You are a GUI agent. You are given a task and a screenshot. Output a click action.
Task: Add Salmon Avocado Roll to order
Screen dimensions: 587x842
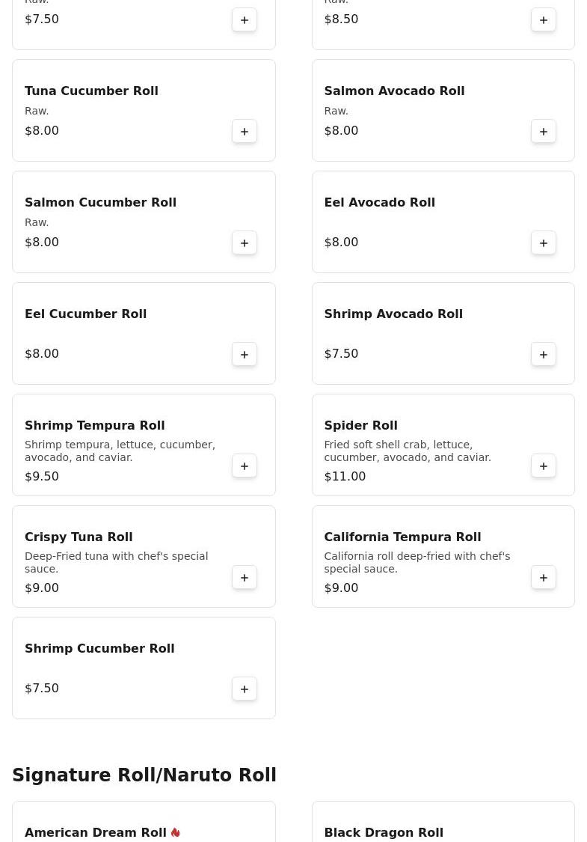[544, 131]
